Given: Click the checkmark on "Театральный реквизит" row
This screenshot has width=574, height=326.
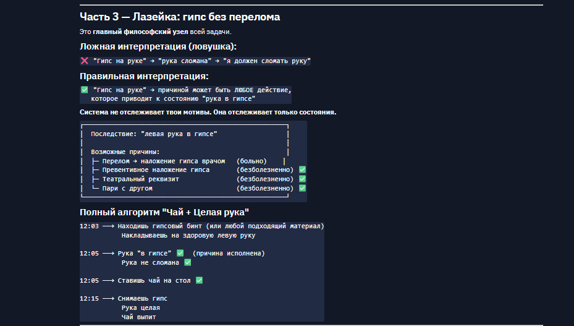Looking at the screenshot, I should (x=303, y=179).
